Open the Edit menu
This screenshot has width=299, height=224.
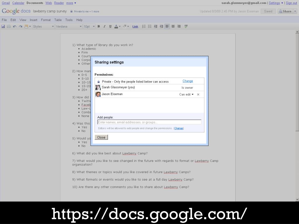(x=13, y=20)
